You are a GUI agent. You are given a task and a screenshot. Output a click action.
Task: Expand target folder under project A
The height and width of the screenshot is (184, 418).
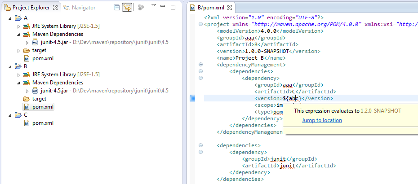18,50
